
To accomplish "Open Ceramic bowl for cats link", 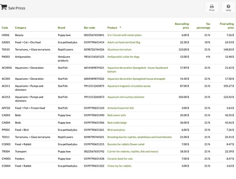I will [120, 159].
